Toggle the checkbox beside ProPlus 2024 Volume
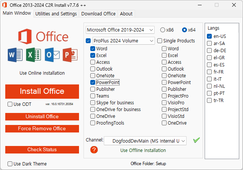243x170 pixels. tap(88, 41)
